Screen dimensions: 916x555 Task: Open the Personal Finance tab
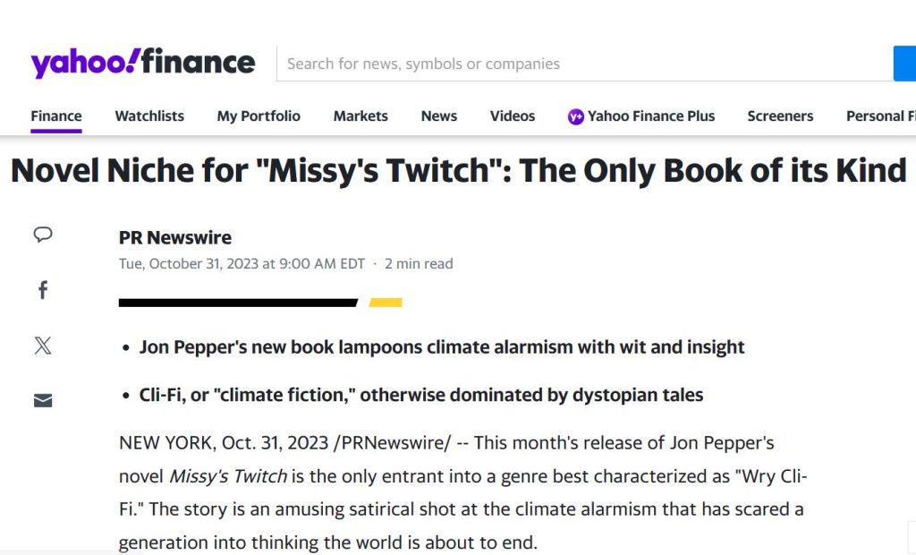880,116
